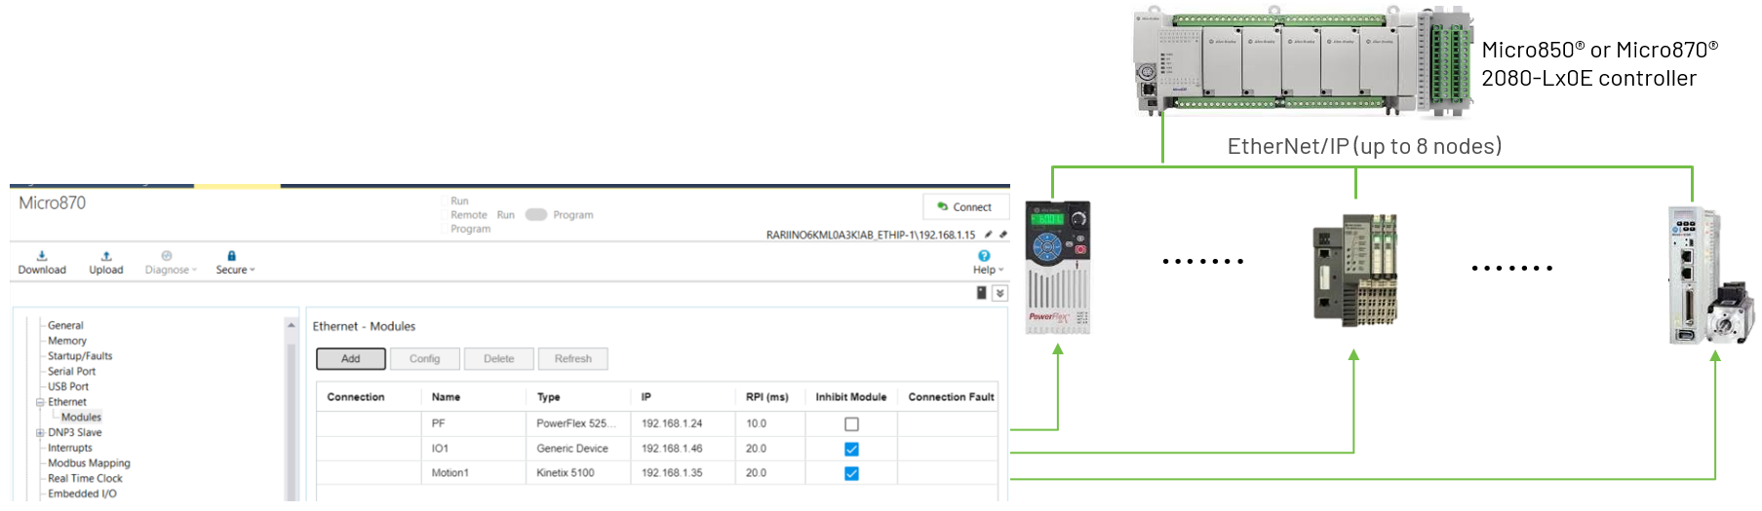Viewport: 1762px width, 511px height.
Task: Click the Micro870 controller title
Action: (x=53, y=202)
